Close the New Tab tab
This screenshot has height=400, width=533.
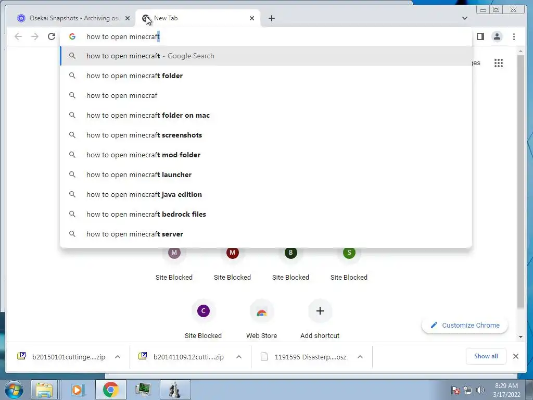coord(252,18)
